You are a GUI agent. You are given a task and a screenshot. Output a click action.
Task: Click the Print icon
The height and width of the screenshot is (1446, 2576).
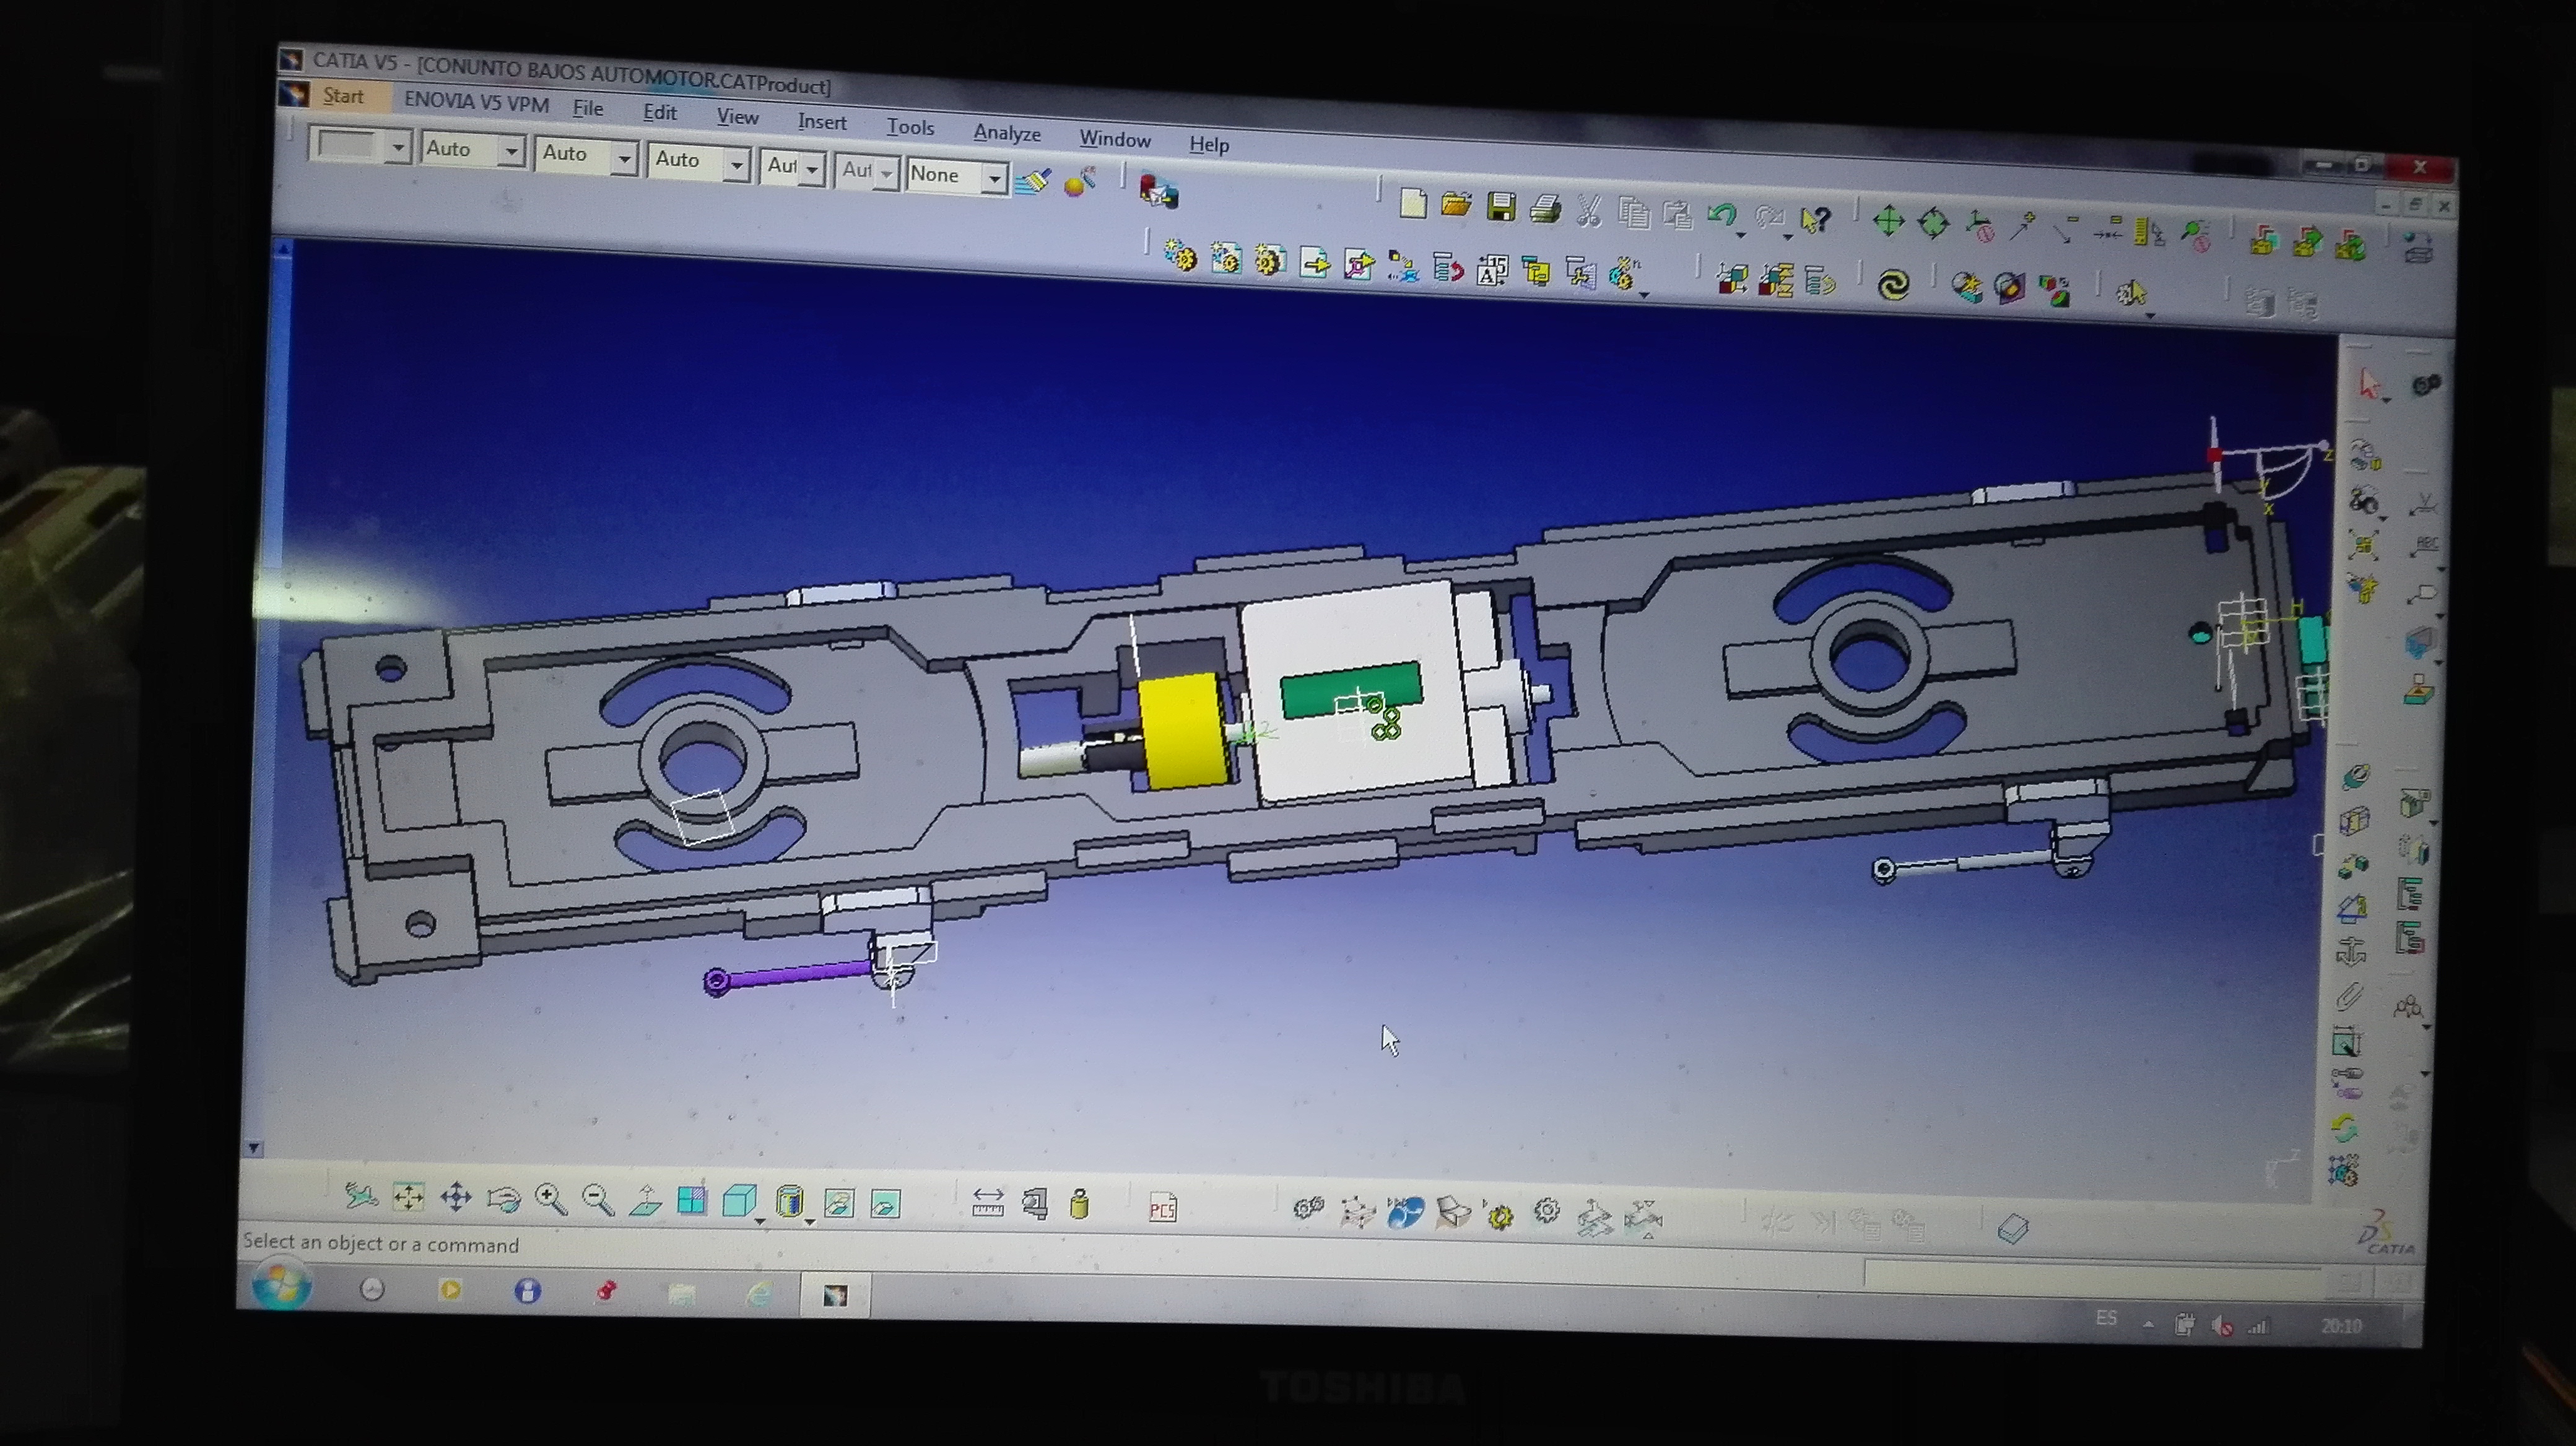(1545, 209)
